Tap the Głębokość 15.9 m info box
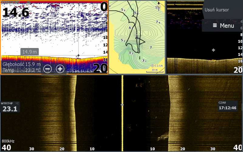 [21, 67]
